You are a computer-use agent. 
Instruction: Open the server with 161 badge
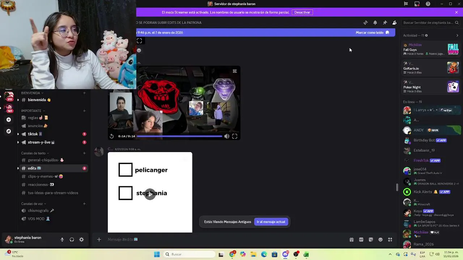click(9, 108)
